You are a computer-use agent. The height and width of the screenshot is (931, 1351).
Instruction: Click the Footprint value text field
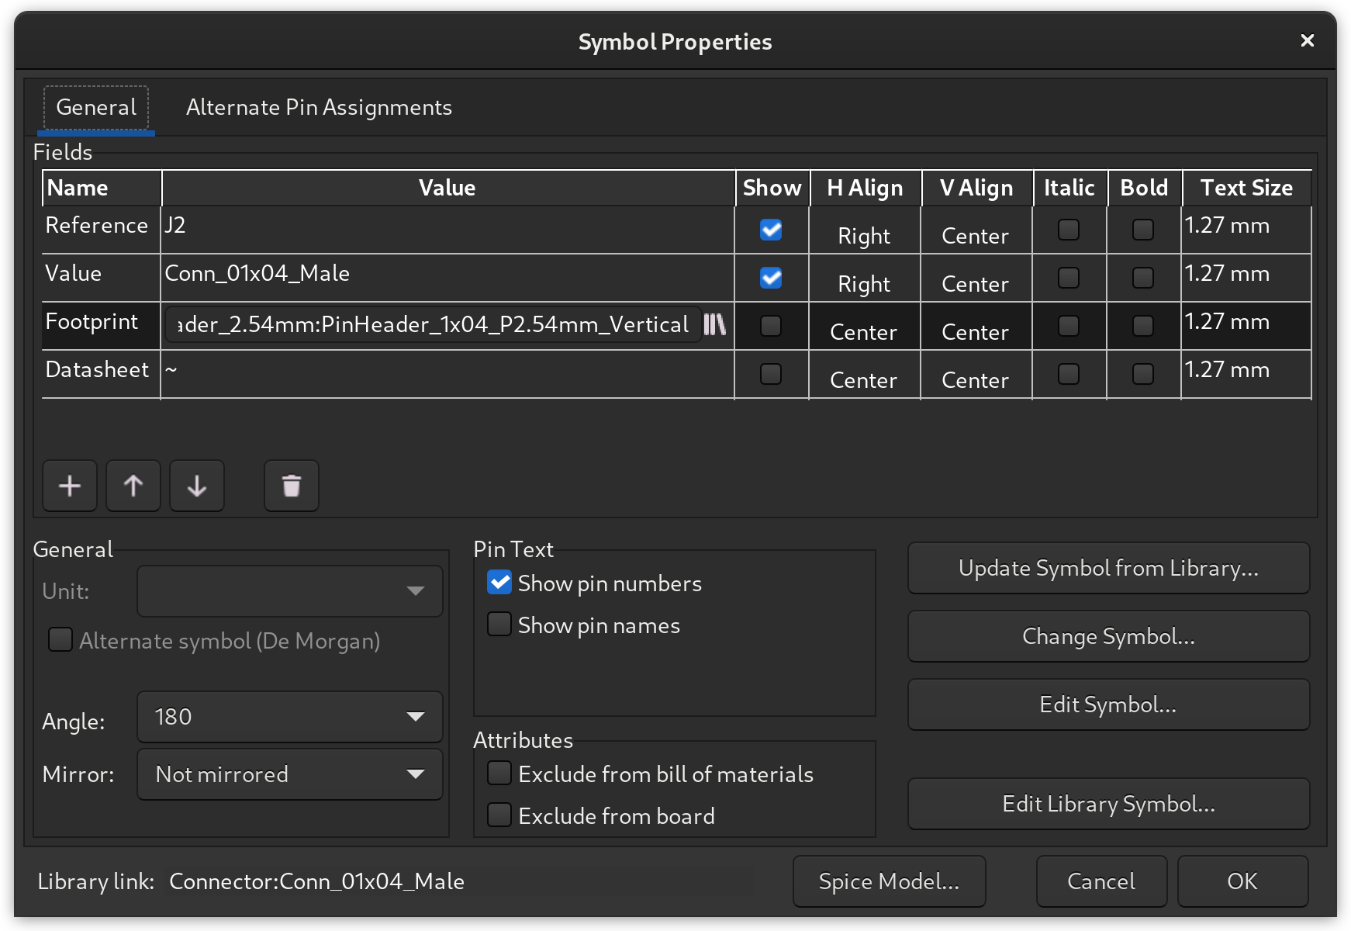coord(433,324)
